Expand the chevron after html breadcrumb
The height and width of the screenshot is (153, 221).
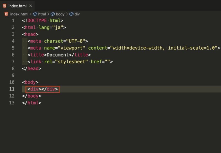point(48,14)
